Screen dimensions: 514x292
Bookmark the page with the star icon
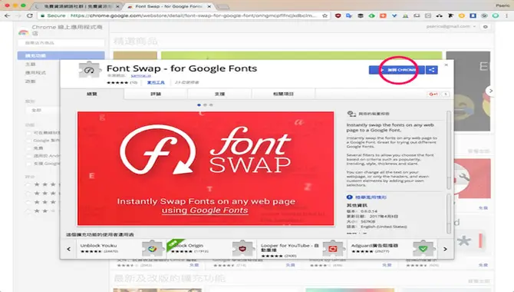click(325, 15)
